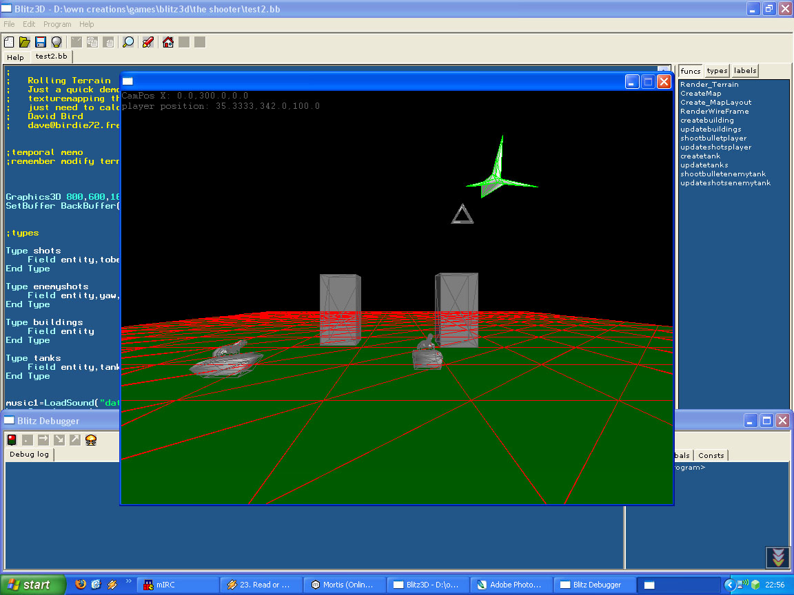Go to Home with the house icon
794x595 pixels.
point(168,42)
